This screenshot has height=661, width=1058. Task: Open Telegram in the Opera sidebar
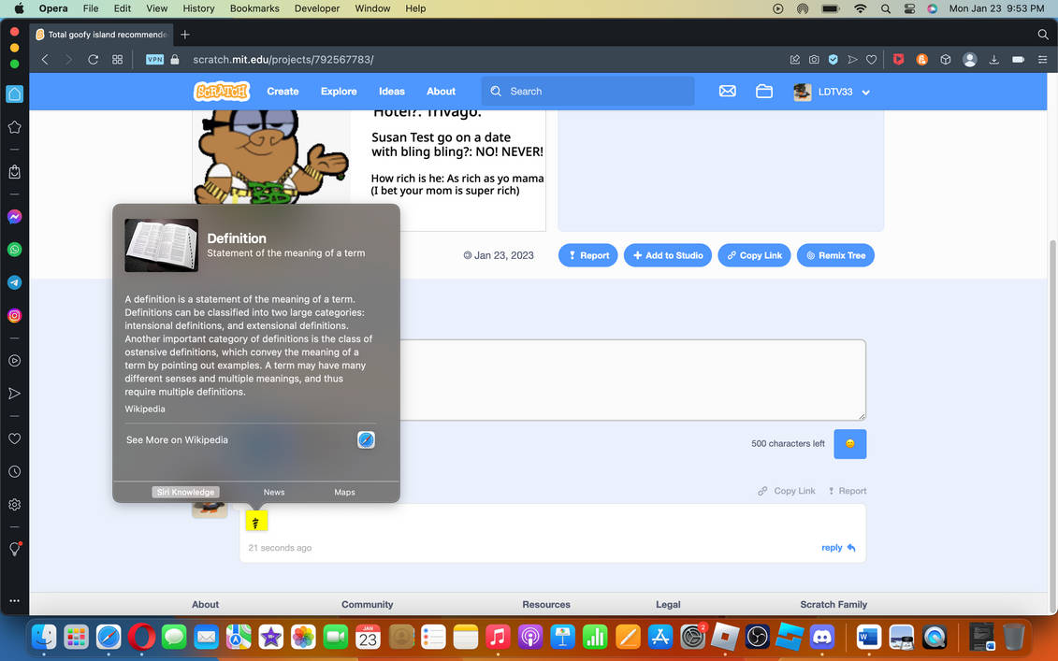(14, 282)
